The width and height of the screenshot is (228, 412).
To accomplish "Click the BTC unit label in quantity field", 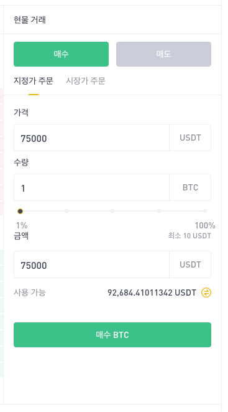I will 190,187.
